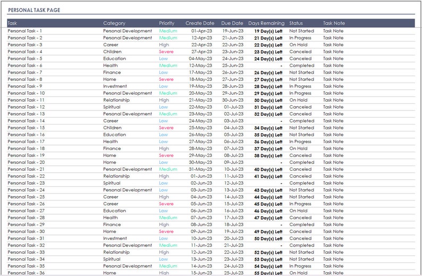
Task: Select Spiritual category of Personal Task - 12
Action: click(112, 107)
